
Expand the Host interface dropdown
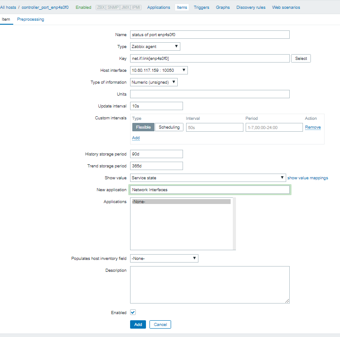159,70
